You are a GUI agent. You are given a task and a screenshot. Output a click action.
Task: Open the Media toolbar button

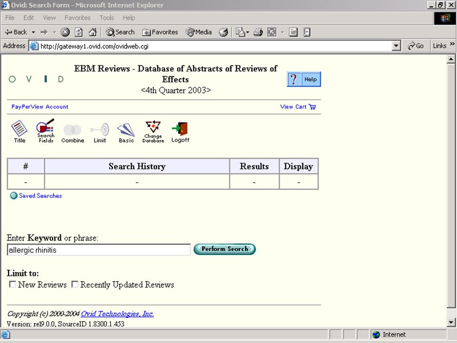click(x=199, y=32)
